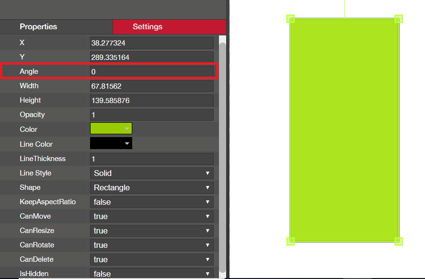This screenshot has width=425, height=279.
Task: Open the CanRotate dropdown
Action: [151, 245]
